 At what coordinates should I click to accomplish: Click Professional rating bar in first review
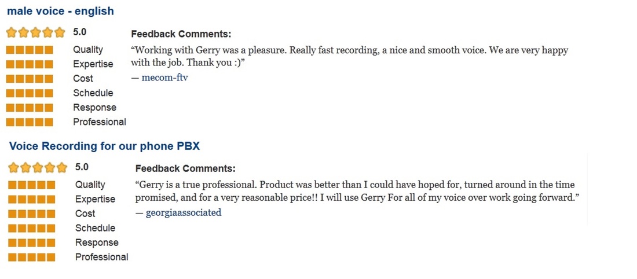30,122
